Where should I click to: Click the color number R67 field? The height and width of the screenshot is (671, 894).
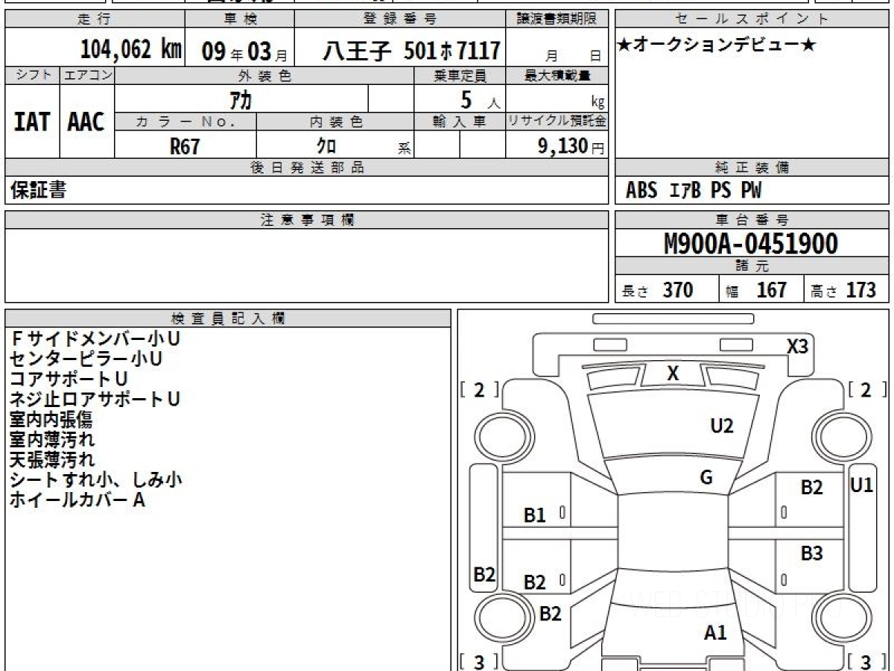pos(185,146)
